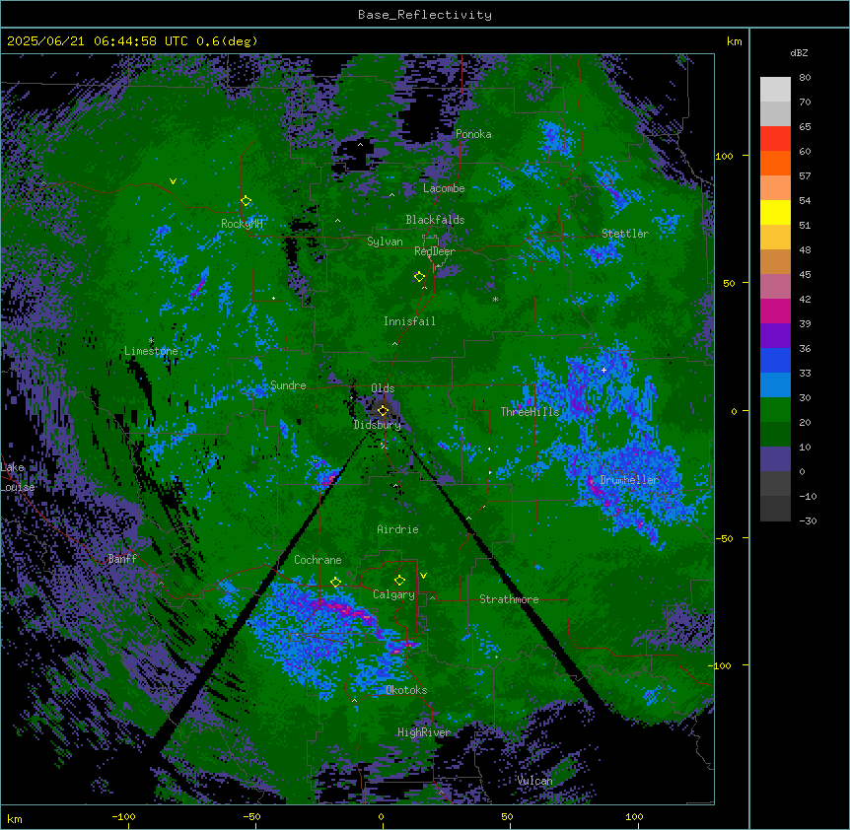Click the Drumheller label
This screenshot has height=830, width=850.
coord(629,480)
